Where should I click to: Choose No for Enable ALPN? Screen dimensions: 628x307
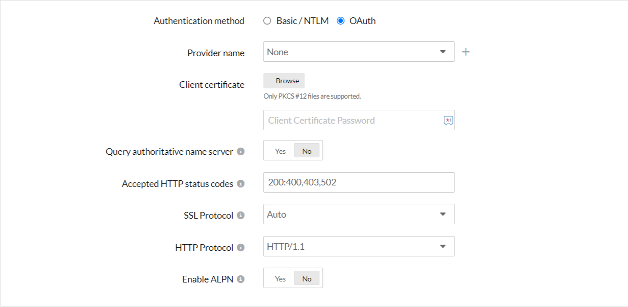pos(307,279)
